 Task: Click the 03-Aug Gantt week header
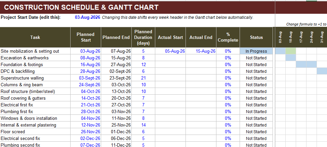(280, 38)
